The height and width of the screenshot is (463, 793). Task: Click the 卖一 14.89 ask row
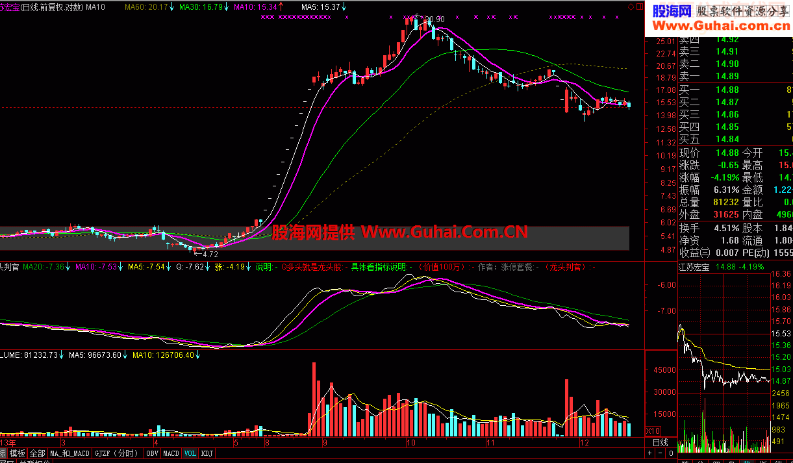(735, 76)
